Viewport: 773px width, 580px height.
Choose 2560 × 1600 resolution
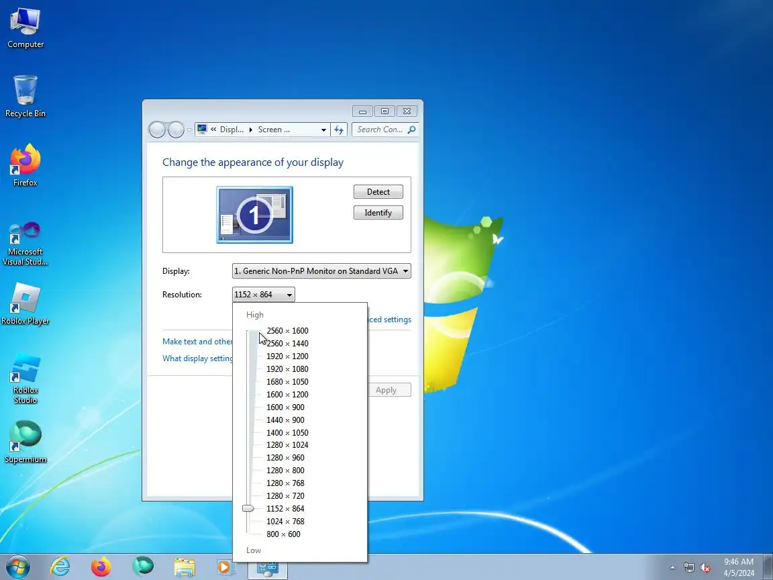point(287,331)
